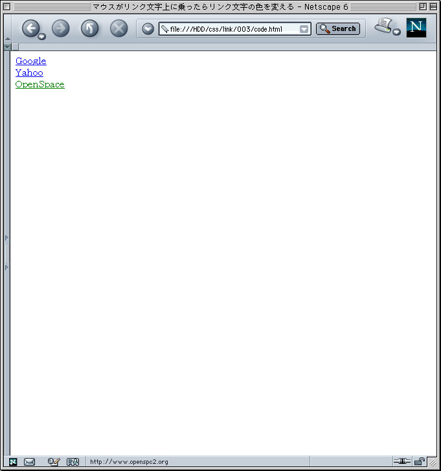
Task: Click the Search button
Action: (338, 29)
